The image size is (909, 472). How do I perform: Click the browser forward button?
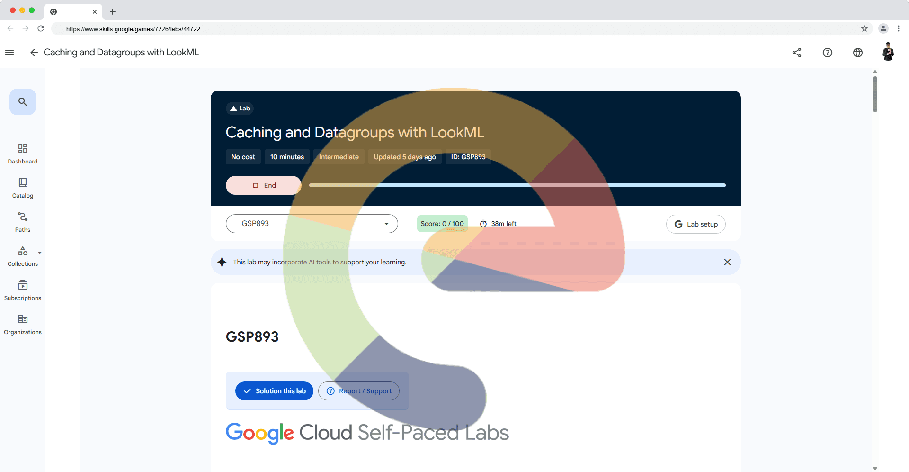click(26, 28)
